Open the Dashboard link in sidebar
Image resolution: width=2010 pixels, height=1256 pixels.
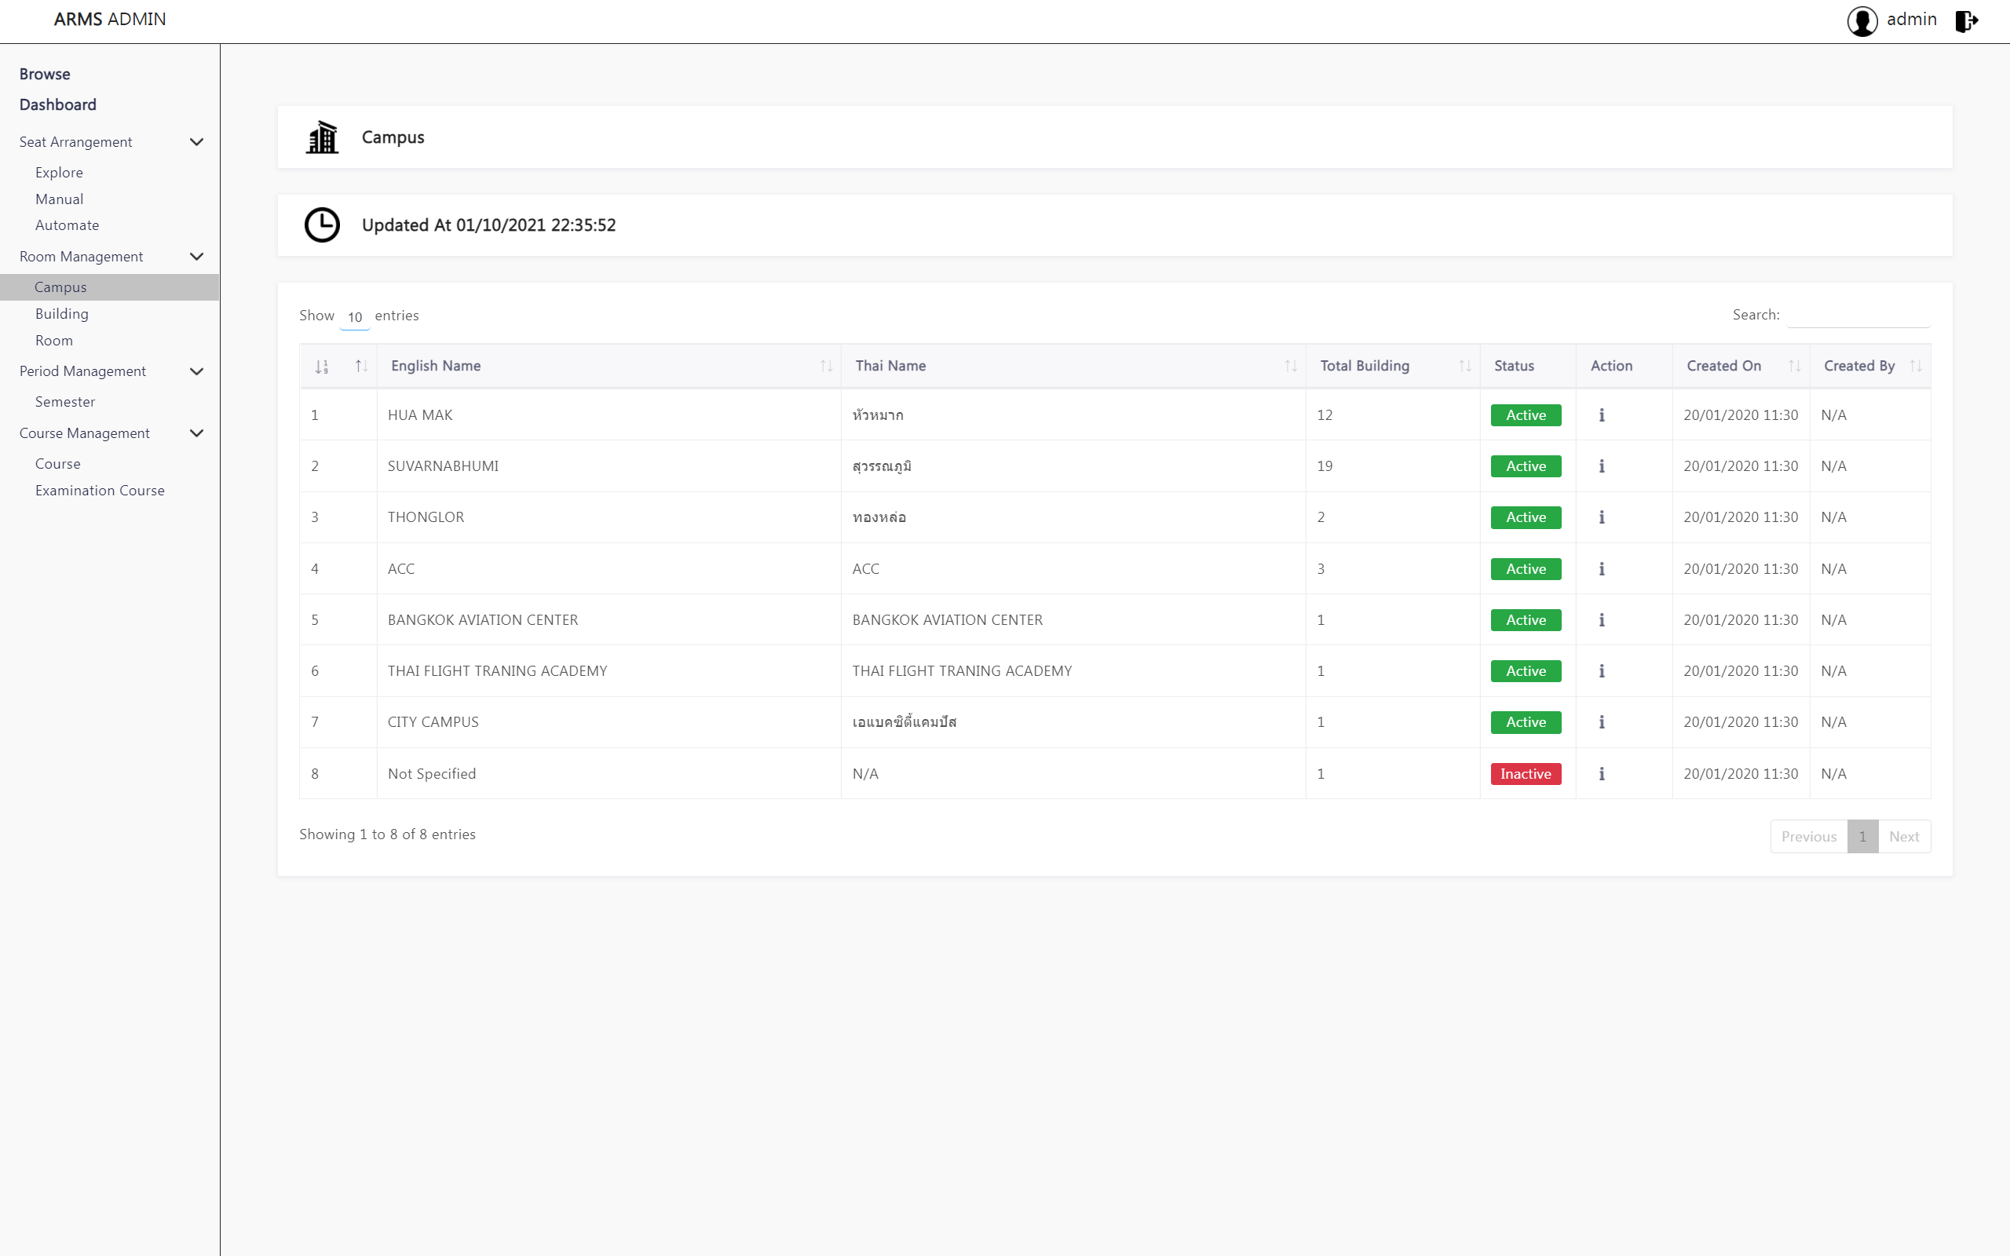[57, 104]
